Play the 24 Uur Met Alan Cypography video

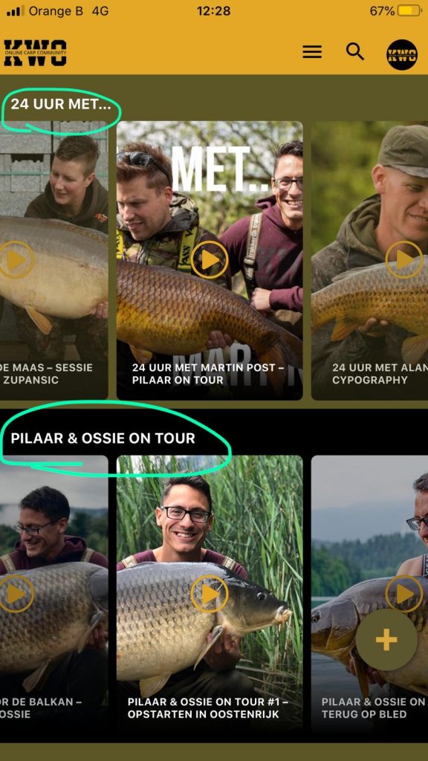click(403, 259)
